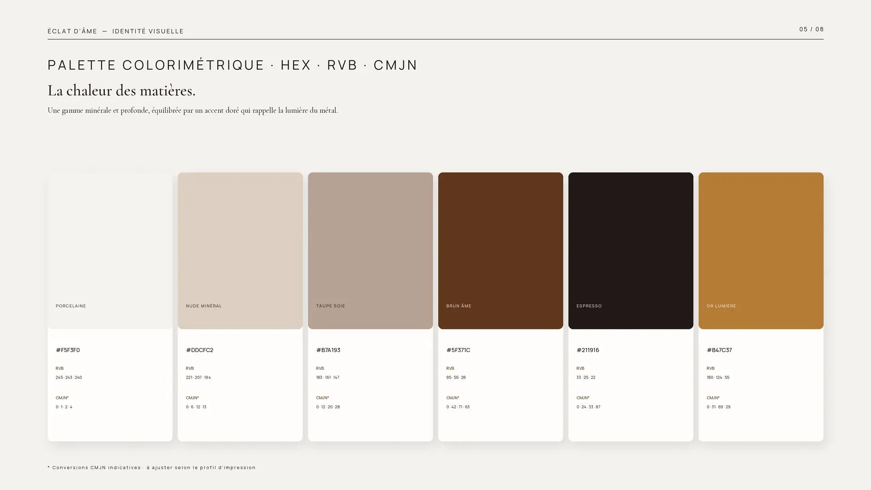Click CMJN value 0 · 1 · 2 · 4

point(64,407)
